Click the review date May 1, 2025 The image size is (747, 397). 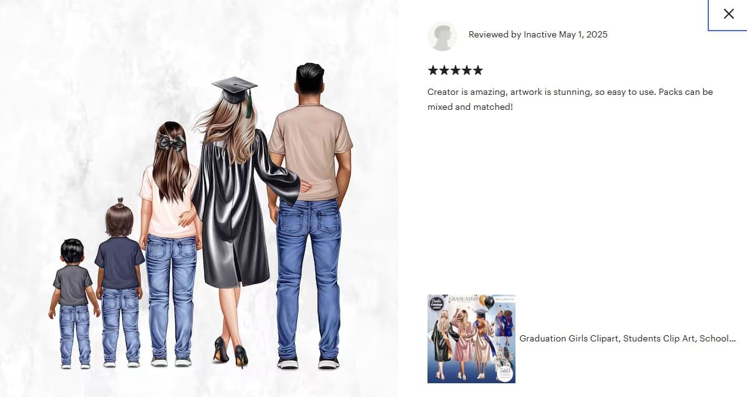(x=583, y=34)
